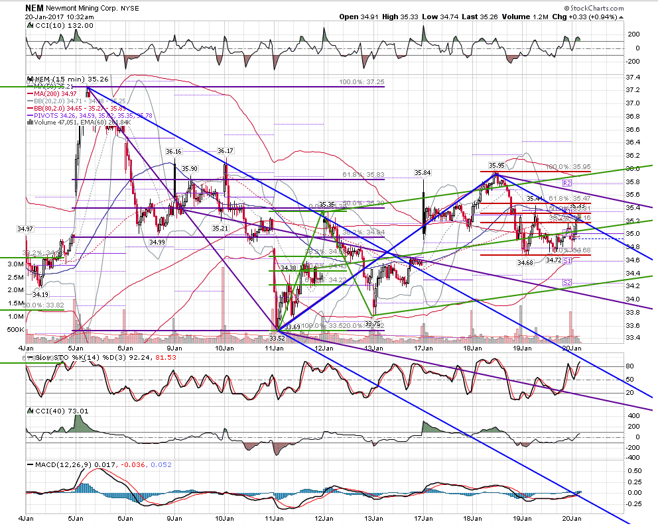658x528 pixels.
Task: Click the Open 34.91 value
Action: (x=359, y=17)
